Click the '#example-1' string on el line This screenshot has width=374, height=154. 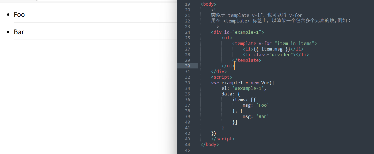(x=248, y=88)
